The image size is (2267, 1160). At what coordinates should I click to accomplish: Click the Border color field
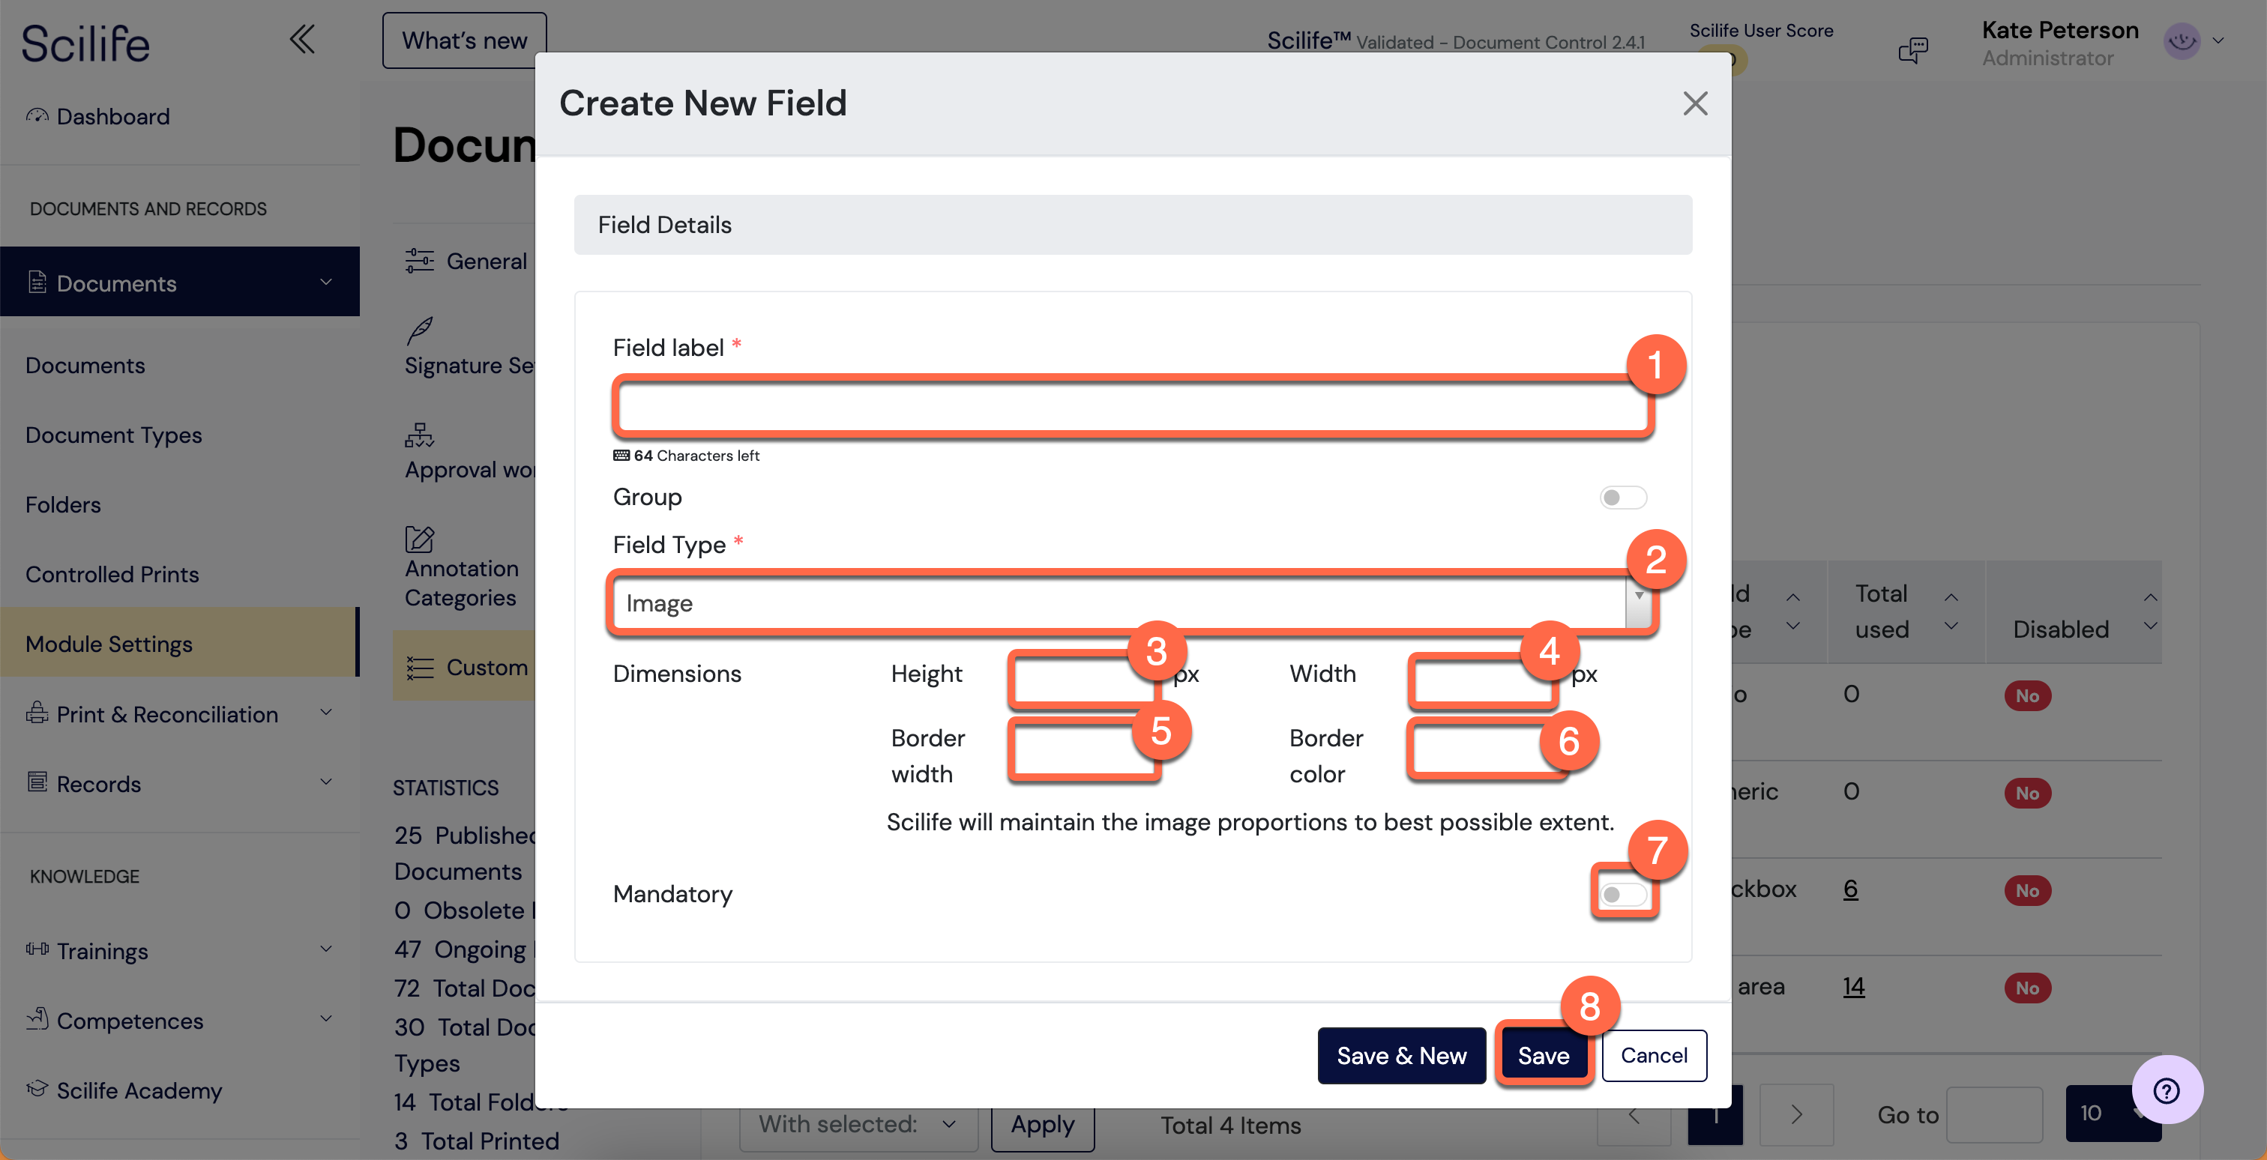coord(1483,749)
